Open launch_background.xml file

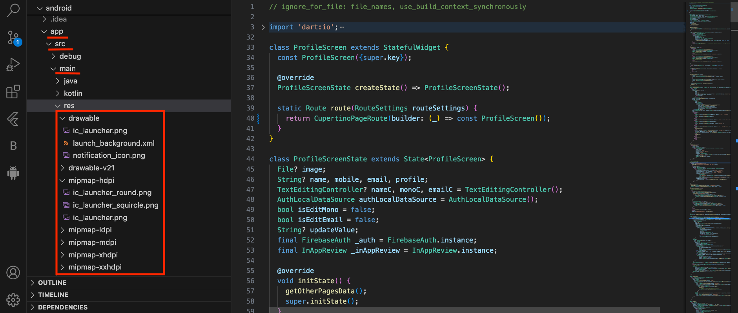pos(113,143)
